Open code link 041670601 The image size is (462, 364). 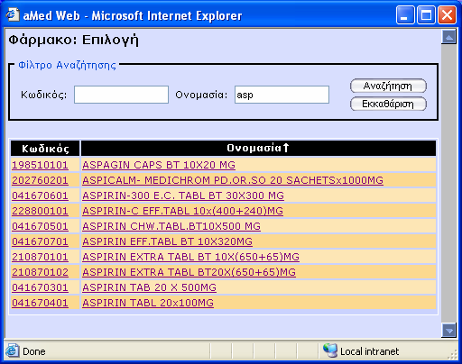click(40, 196)
